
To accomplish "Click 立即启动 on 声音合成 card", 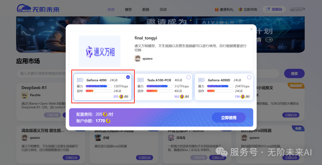I will tap(218, 158).
